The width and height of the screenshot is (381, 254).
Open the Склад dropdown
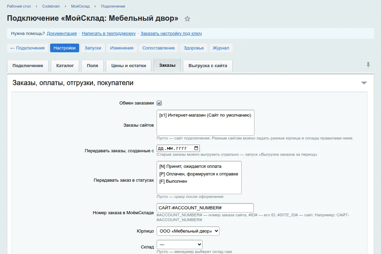tap(179, 245)
